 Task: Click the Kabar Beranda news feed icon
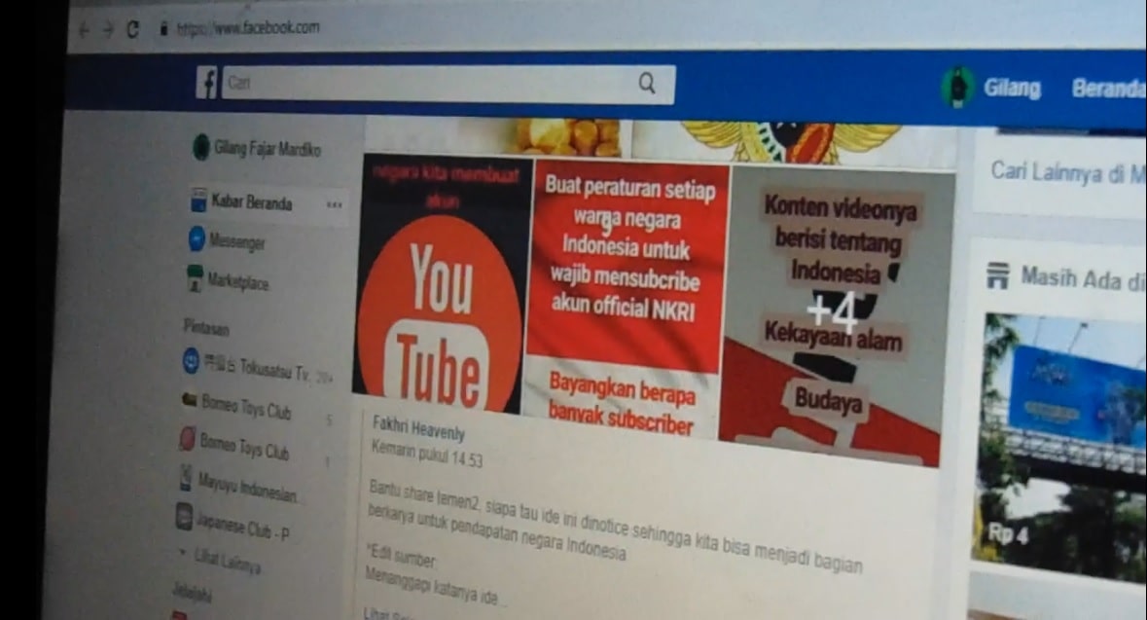coord(198,200)
